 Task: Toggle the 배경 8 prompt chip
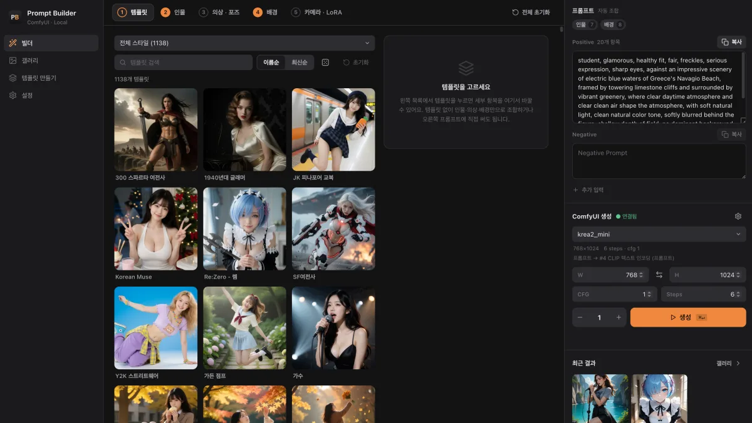click(x=613, y=25)
